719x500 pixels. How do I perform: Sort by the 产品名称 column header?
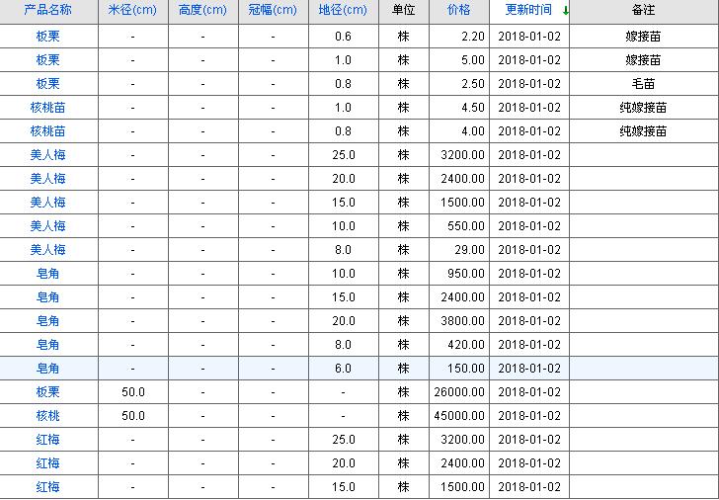(47, 11)
